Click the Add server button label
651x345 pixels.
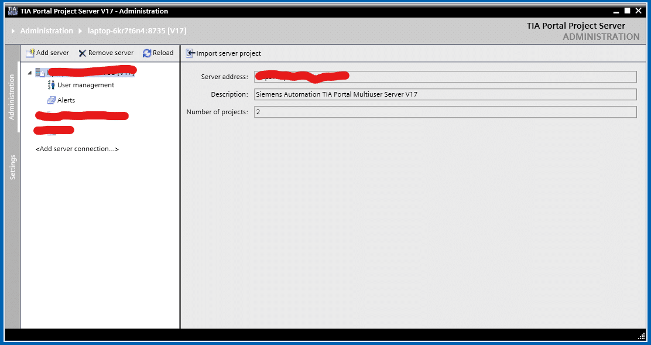tap(53, 53)
